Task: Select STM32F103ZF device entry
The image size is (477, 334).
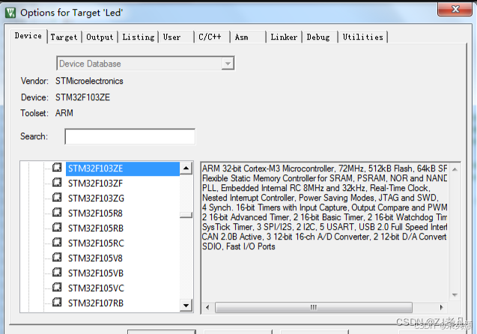Action: point(95,183)
